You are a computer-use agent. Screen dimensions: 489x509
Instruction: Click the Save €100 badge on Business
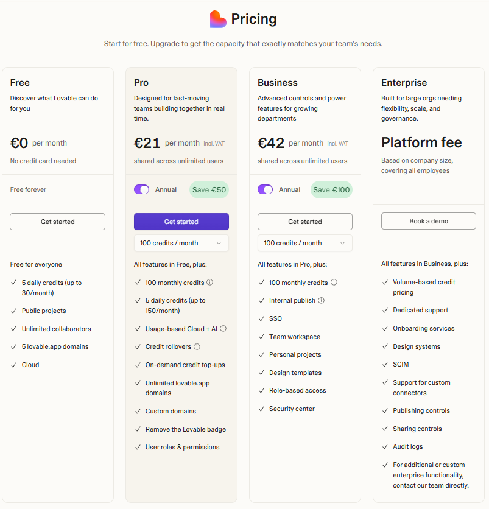tap(331, 189)
